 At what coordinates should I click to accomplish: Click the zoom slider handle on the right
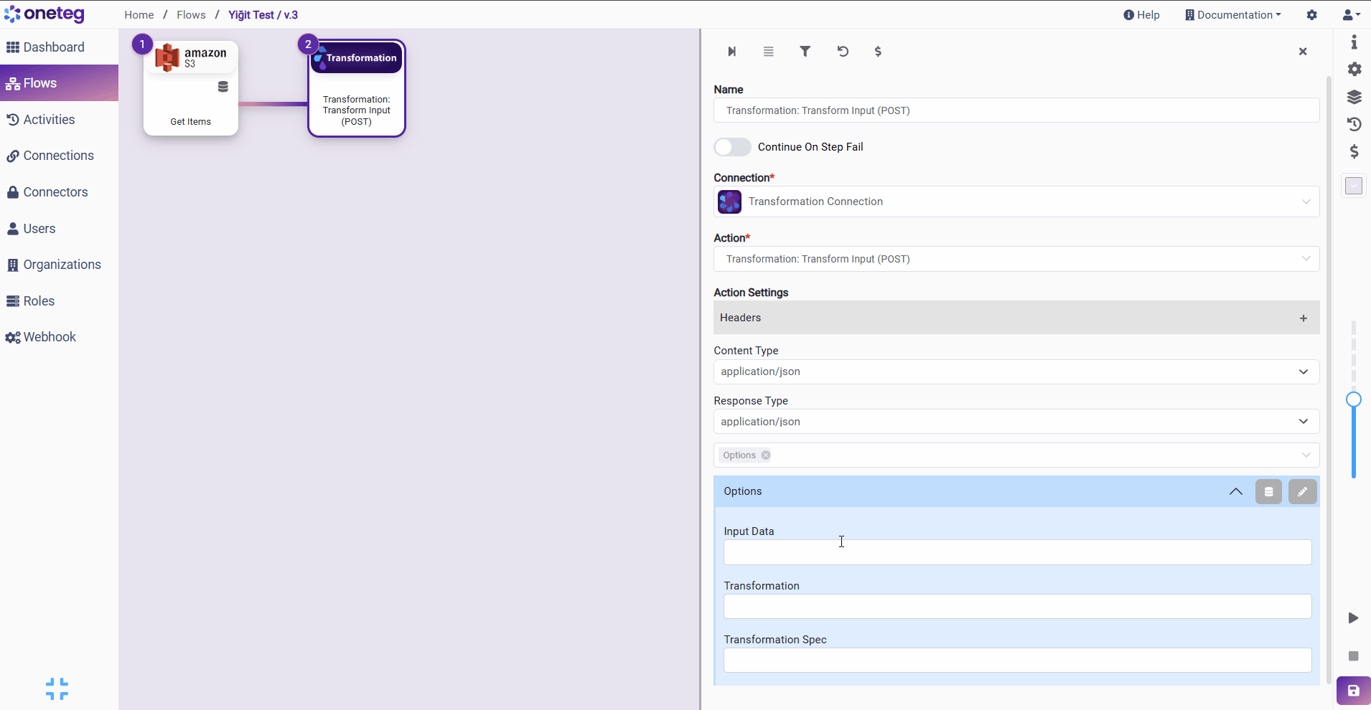[x=1353, y=399]
